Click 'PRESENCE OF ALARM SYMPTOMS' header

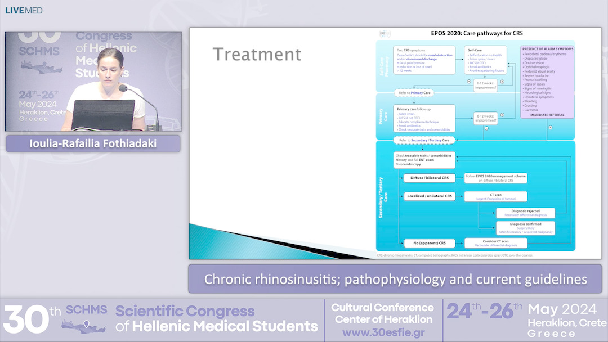[548, 49]
